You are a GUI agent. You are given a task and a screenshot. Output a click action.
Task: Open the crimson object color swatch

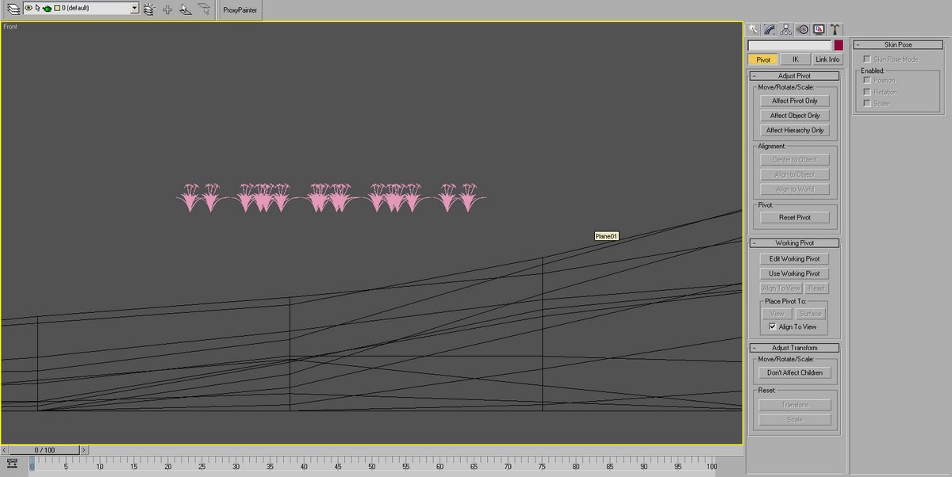click(x=839, y=45)
